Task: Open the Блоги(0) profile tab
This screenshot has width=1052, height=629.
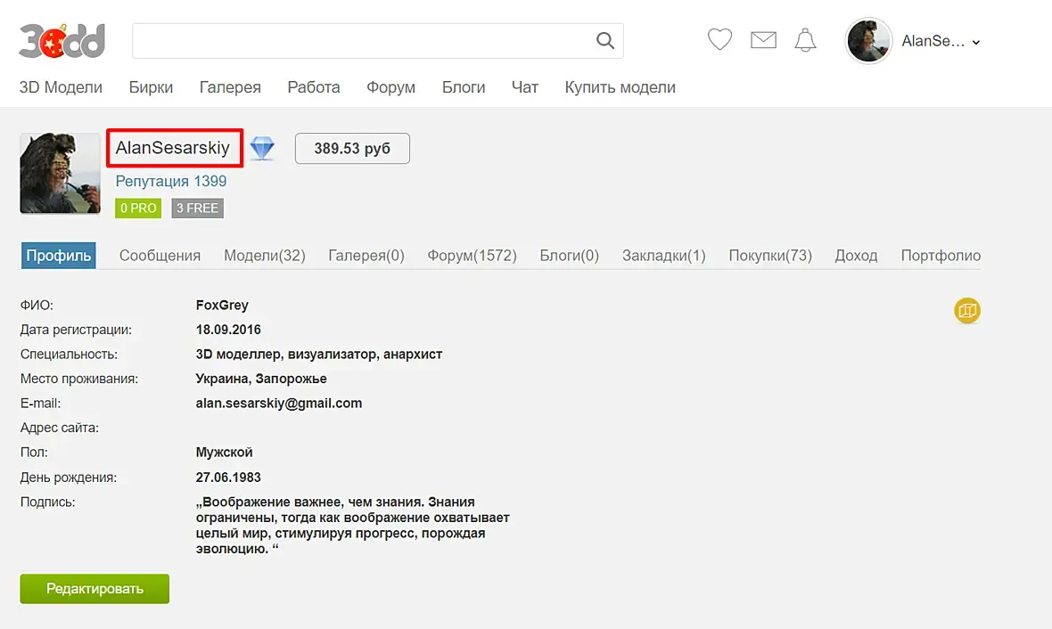Action: click(x=569, y=256)
